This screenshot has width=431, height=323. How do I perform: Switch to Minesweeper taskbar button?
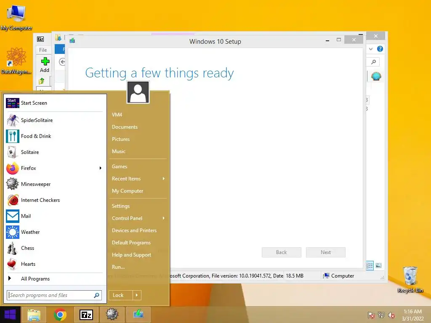[112, 315]
